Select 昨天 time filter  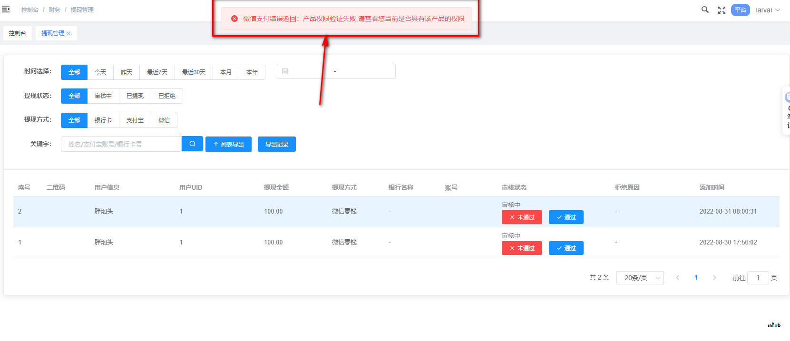click(126, 72)
